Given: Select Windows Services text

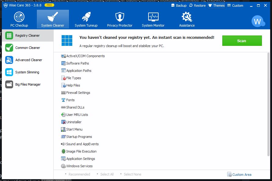Looking at the screenshot, I should (x=80, y=166).
